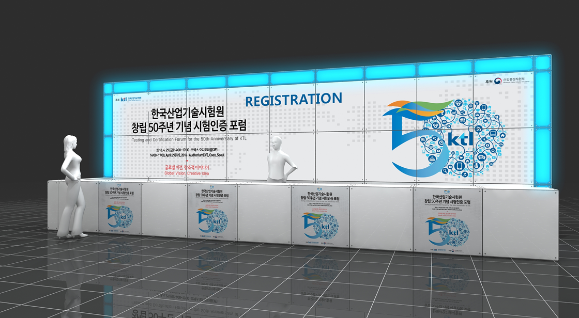
Task: Click the REGISTRATION heading on the backwall
Action: 294,100
